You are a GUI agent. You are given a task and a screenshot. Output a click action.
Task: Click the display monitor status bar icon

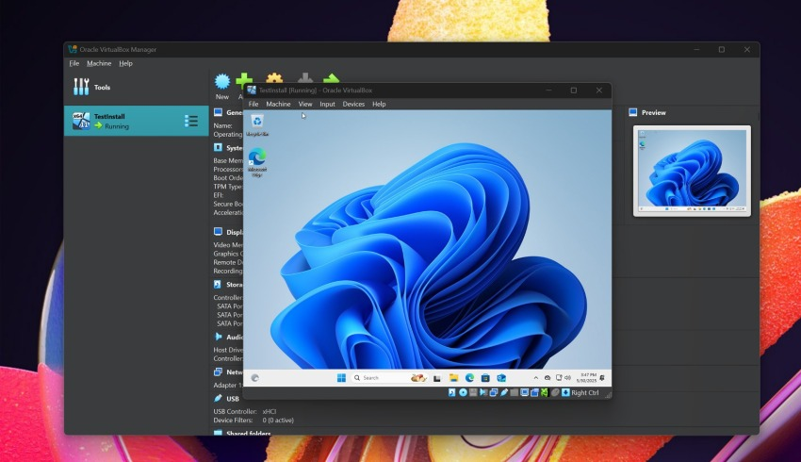coord(525,392)
